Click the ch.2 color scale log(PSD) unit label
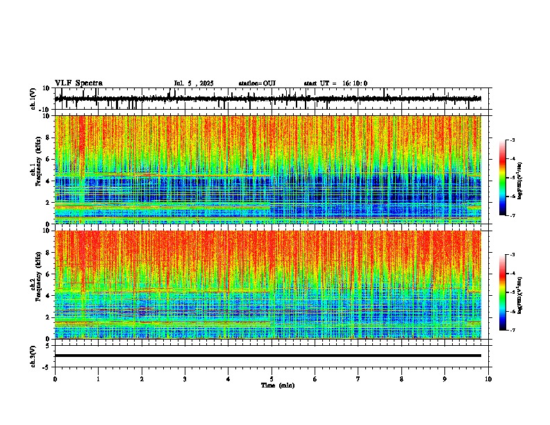This screenshot has height=425, width=550. click(x=520, y=295)
